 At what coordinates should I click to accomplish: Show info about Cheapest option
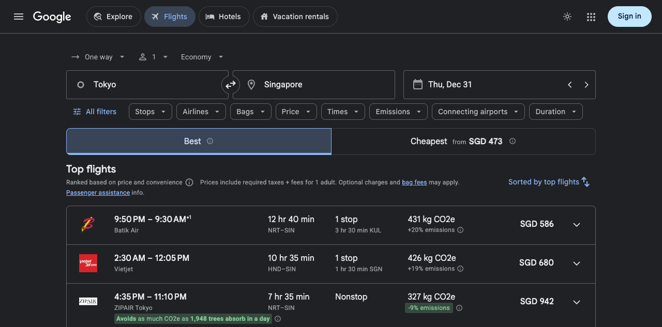(513, 141)
